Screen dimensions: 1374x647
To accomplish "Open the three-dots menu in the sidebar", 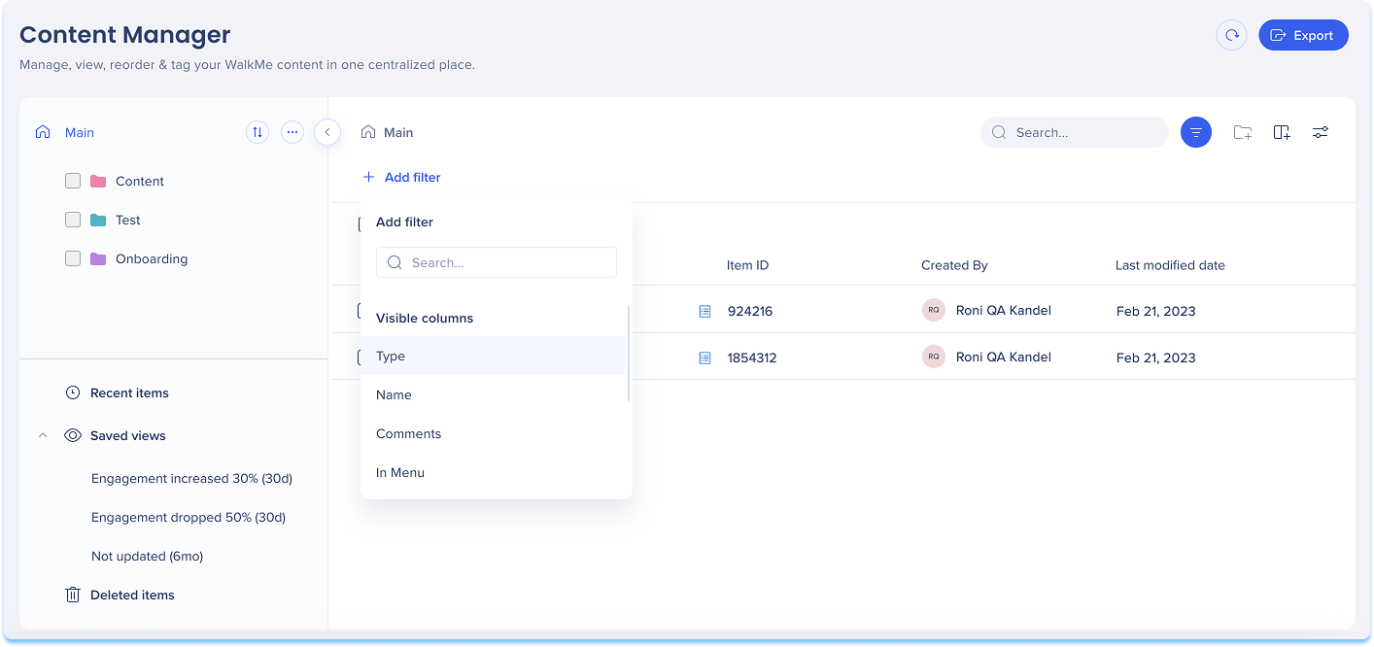I will pyautogui.click(x=292, y=132).
